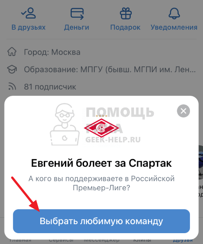Screen dimensions: 203x244
Task: Open the Деньги money transfer icon
Action: 77,14
